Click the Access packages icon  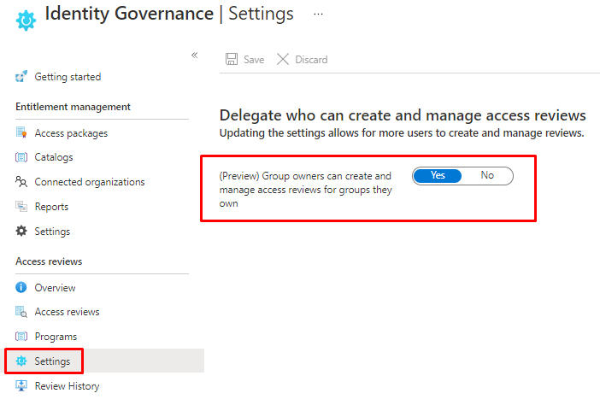[21, 133]
